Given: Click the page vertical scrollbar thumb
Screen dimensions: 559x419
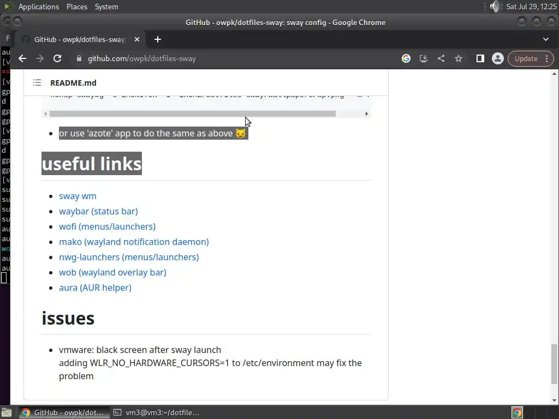Looking at the screenshot, I should click(554, 364).
